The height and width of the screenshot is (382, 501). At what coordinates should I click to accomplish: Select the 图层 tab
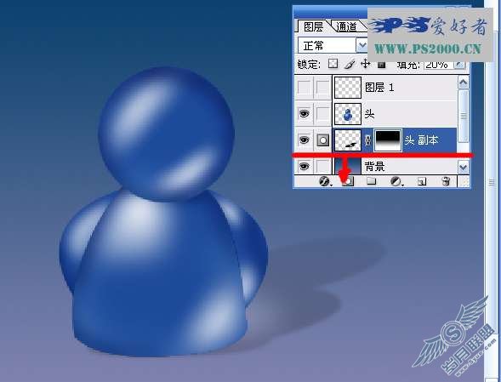313,26
